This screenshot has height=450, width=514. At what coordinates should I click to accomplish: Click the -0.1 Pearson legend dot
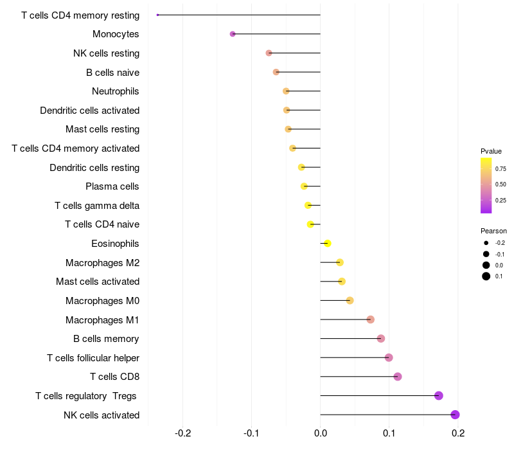[486, 254]
